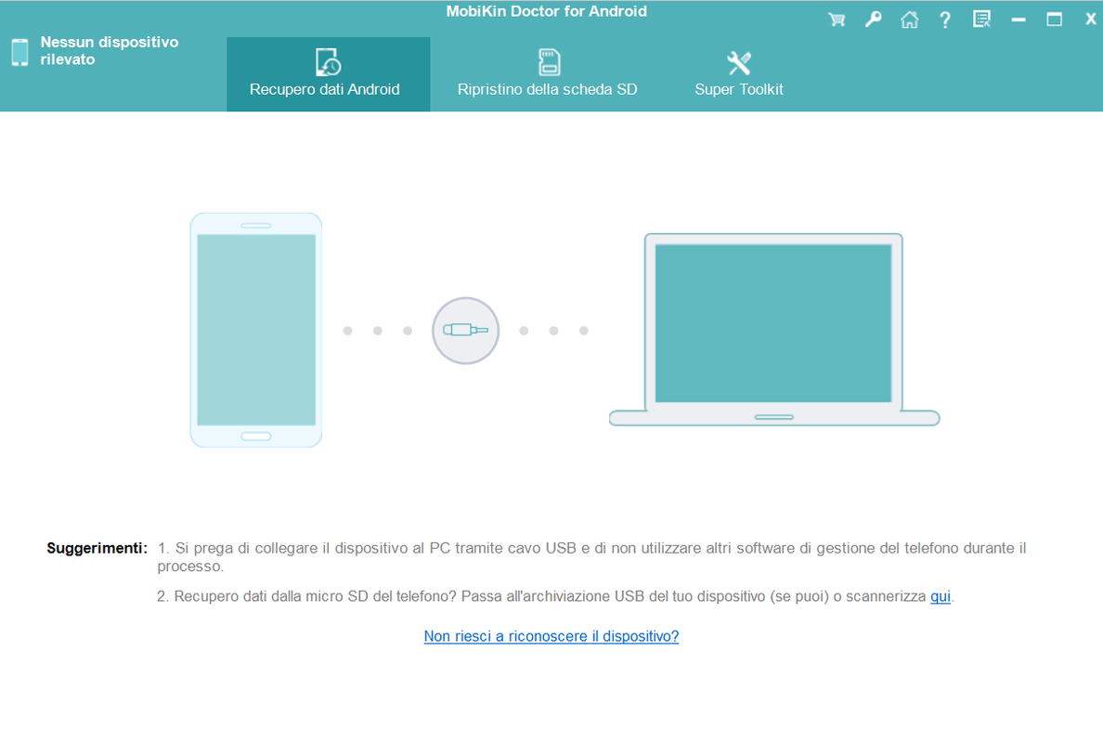
Task: Follow the 'qui' link to scan SD
Action: (941, 596)
